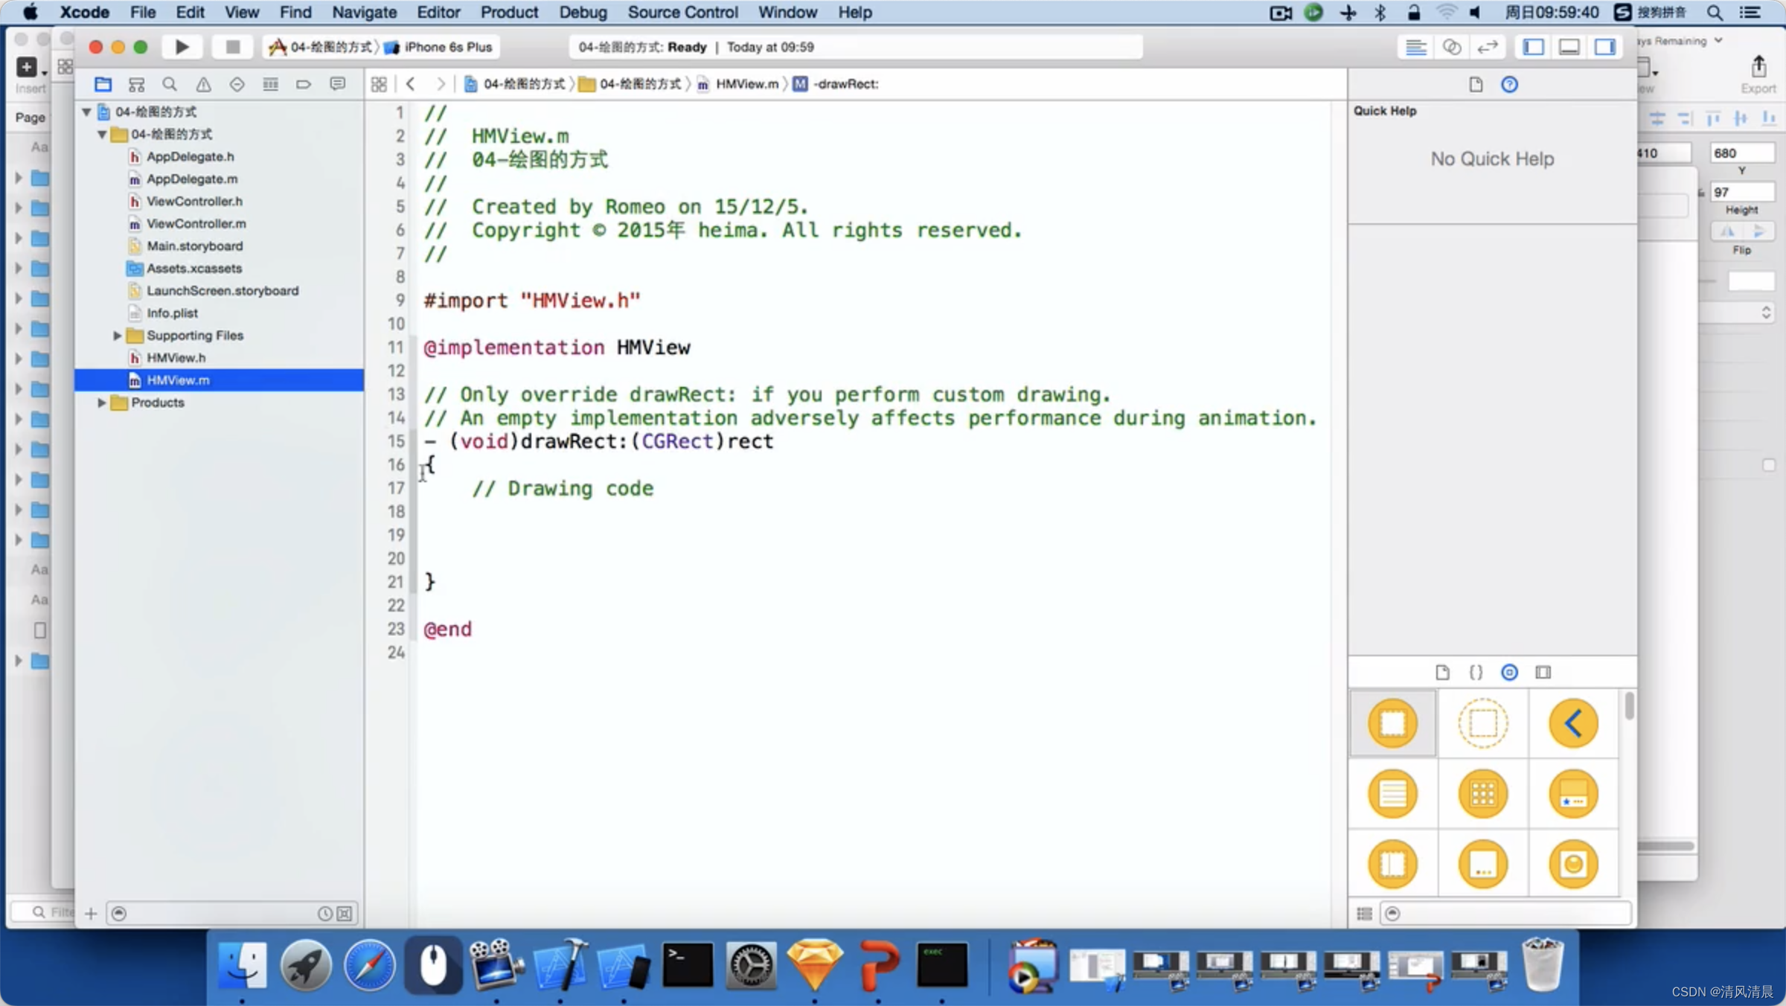Viewport: 1786px width, 1006px height.
Task: Expand the Products group
Action: [x=102, y=403]
